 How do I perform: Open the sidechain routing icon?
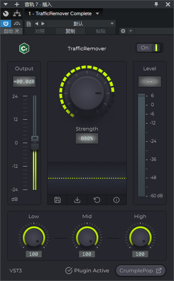[17, 13]
